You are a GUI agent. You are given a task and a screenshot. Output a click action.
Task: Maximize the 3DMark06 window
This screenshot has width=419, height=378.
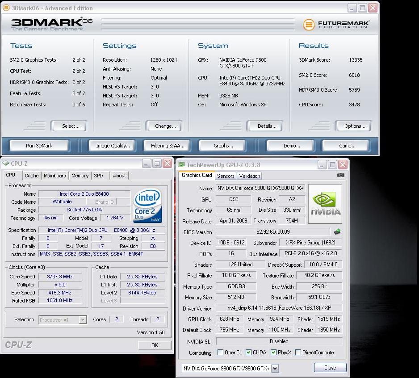(362, 8)
